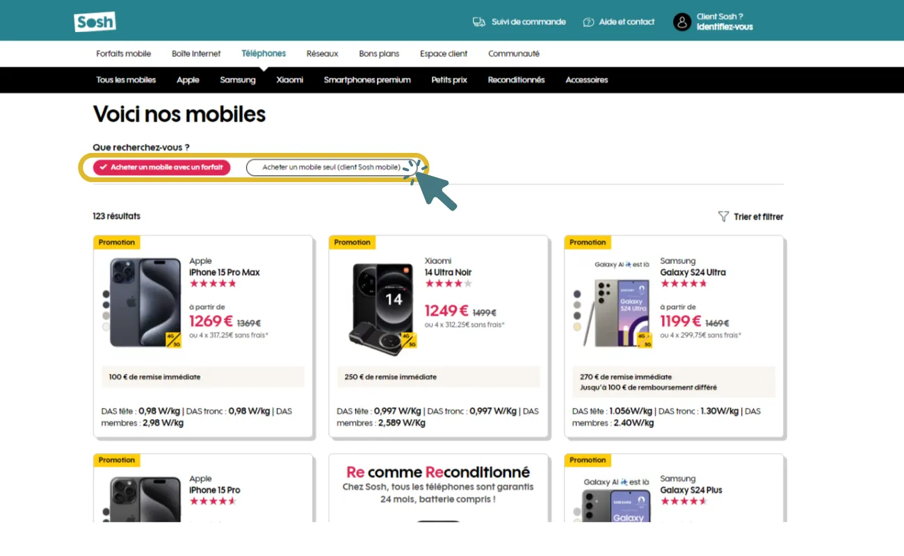Open Re comme Reconditionné banner

[438, 488]
